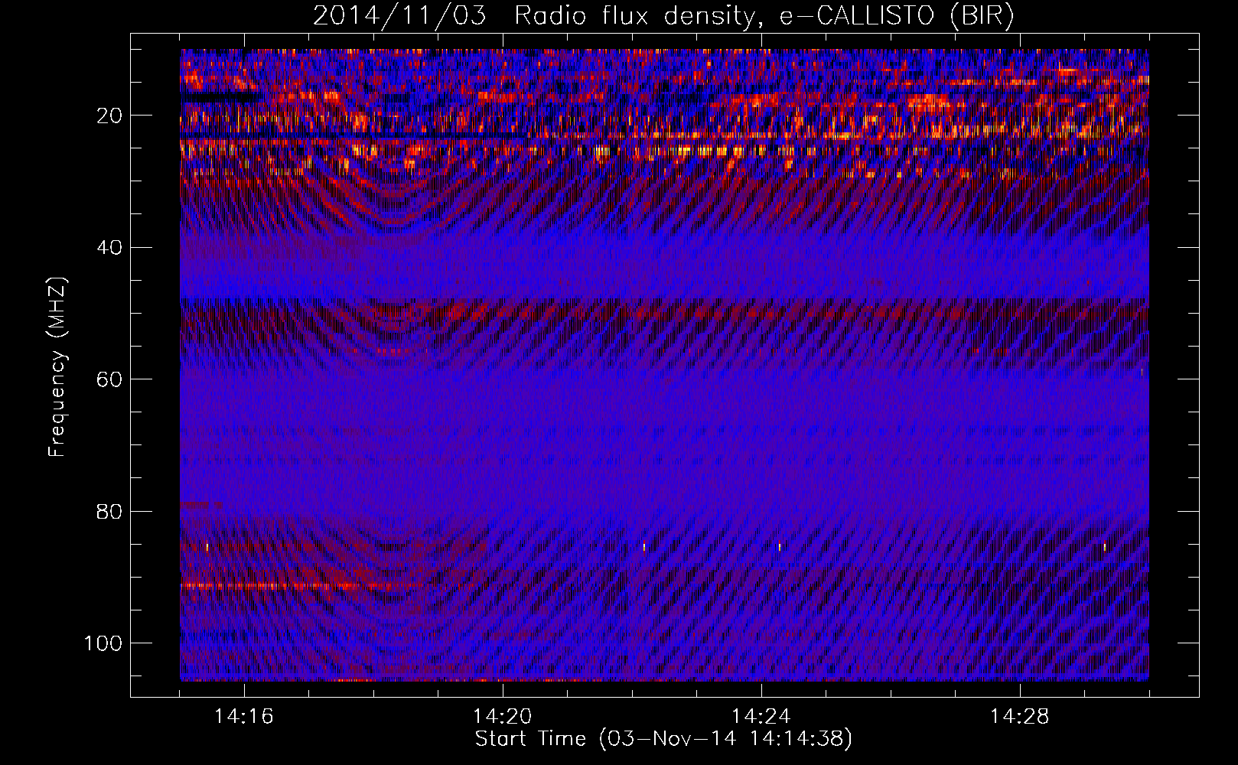Click the 40 frequency tick label

click(109, 248)
